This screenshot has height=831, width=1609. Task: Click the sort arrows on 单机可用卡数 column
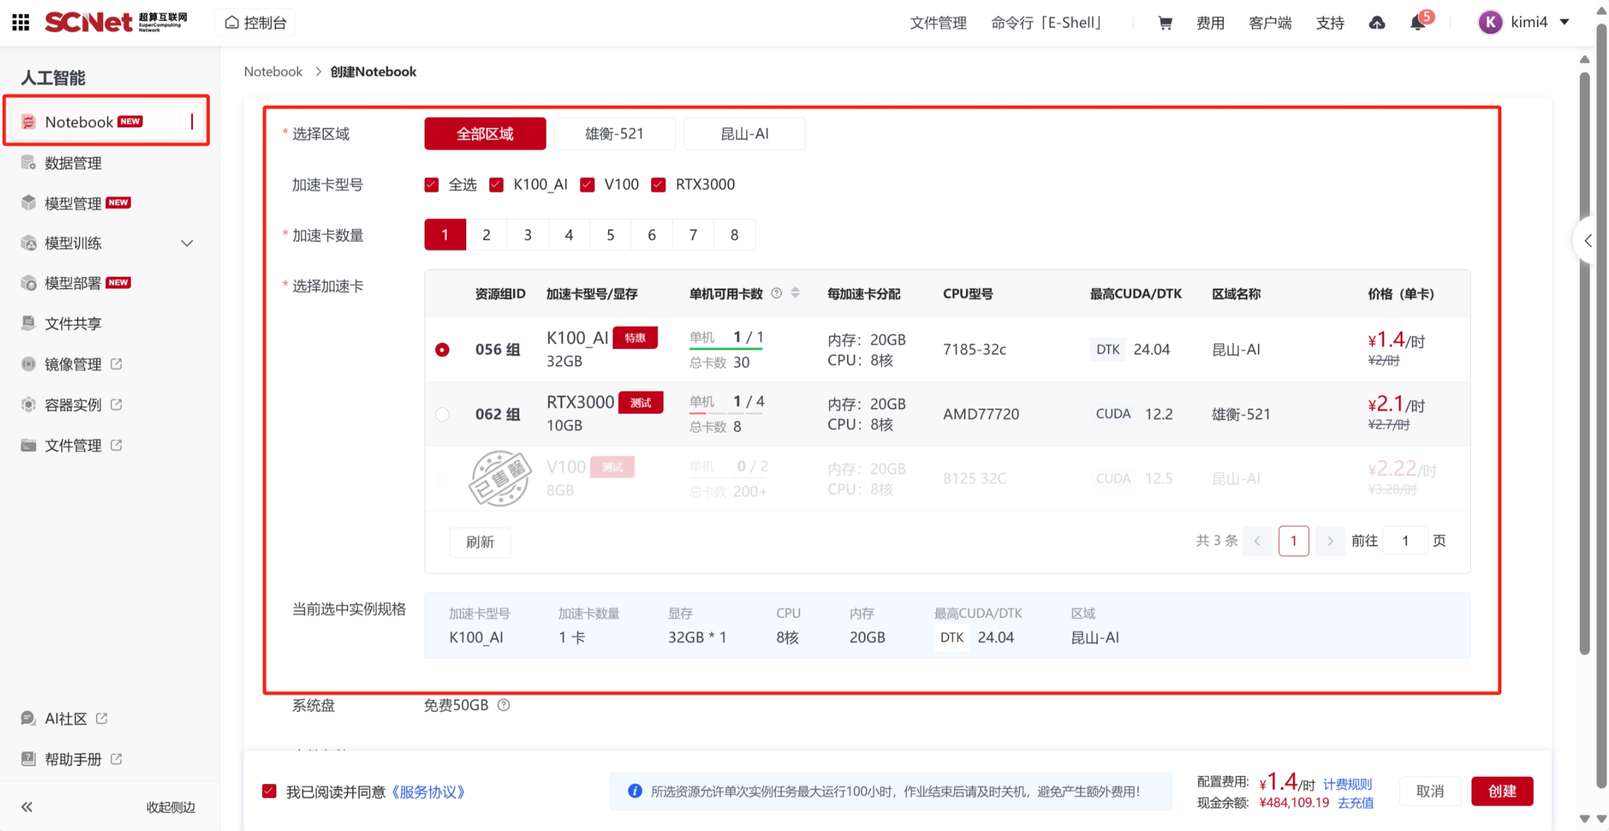pyautogui.click(x=795, y=293)
